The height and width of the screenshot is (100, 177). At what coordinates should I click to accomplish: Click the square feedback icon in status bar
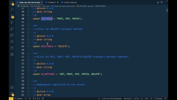pyautogui.click(x=151, y=99)
